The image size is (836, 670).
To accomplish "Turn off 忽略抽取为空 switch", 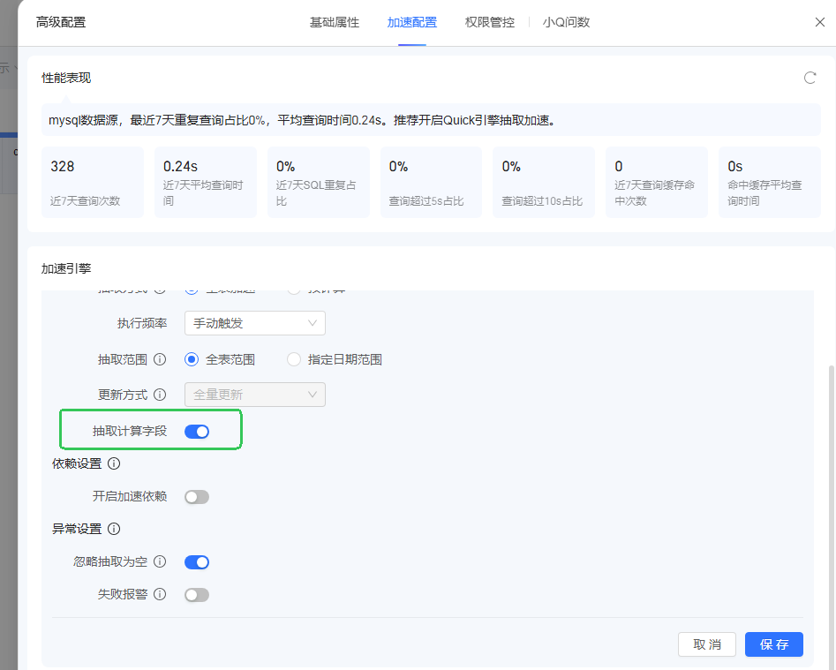I will (197, 562).
